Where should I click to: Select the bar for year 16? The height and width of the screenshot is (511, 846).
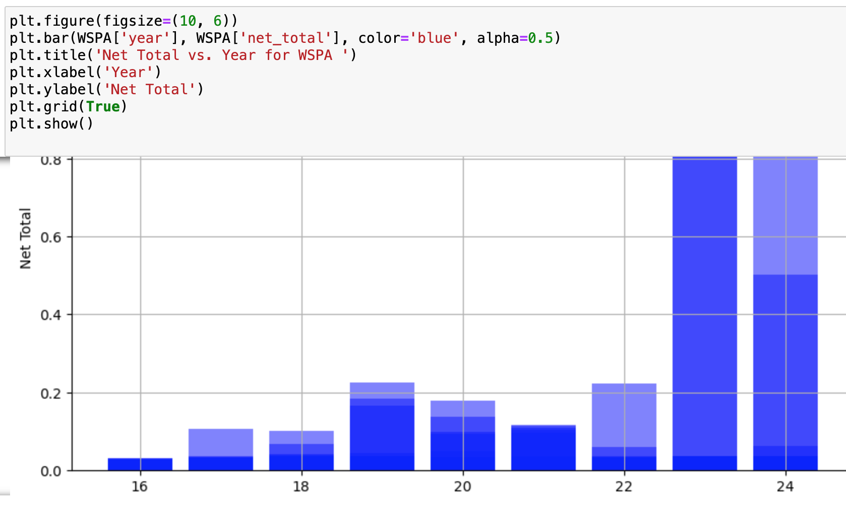140,464
